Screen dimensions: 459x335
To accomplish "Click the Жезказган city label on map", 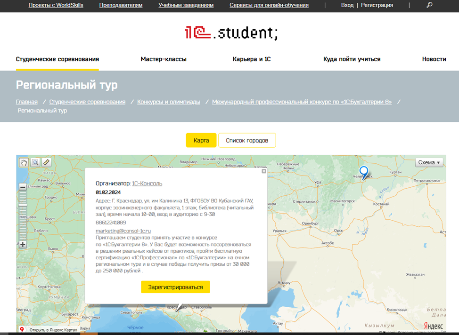I will pyautogui.click(x=415, y=274).
